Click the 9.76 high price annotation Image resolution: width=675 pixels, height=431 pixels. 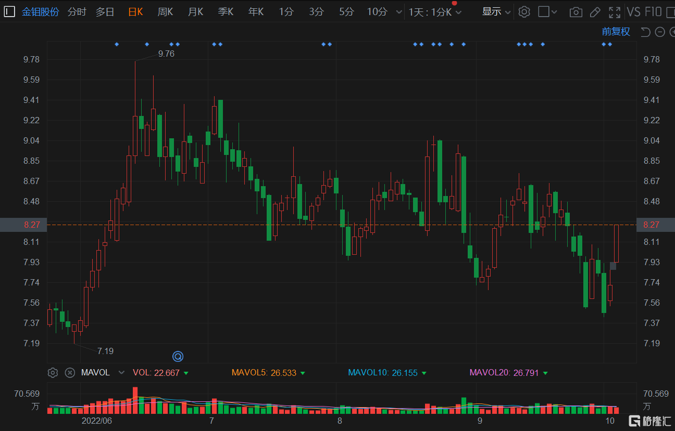coord(166,54)
